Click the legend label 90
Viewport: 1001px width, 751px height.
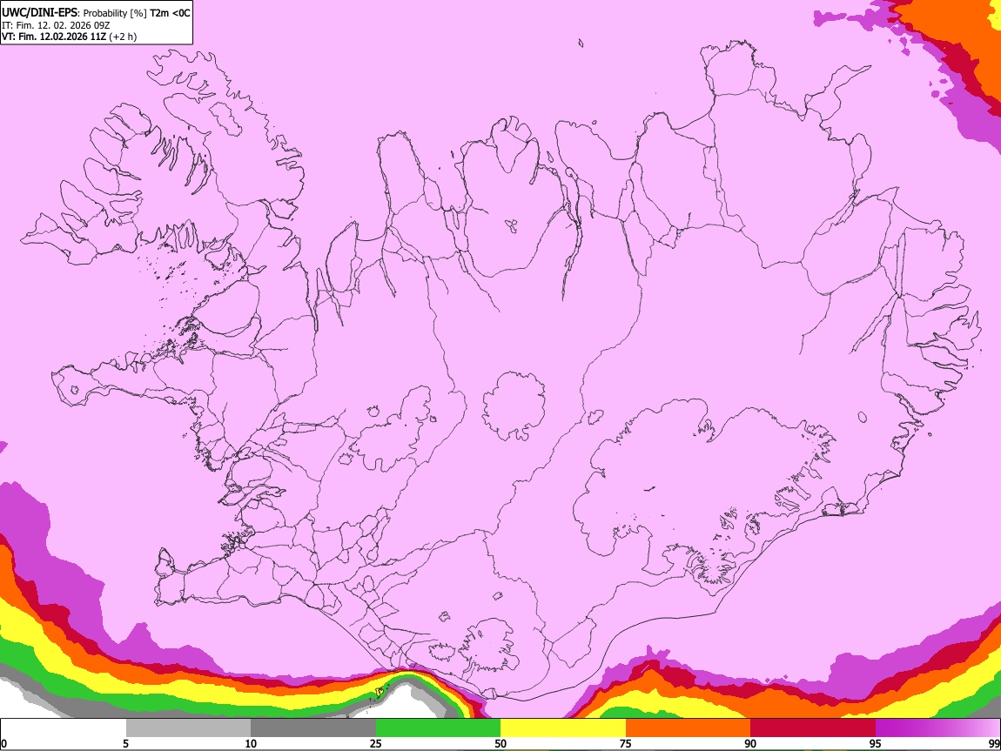(x=750, y=743)
